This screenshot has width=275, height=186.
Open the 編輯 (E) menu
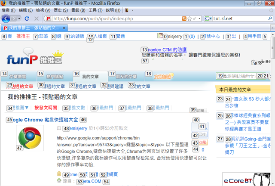pos(26,10)
